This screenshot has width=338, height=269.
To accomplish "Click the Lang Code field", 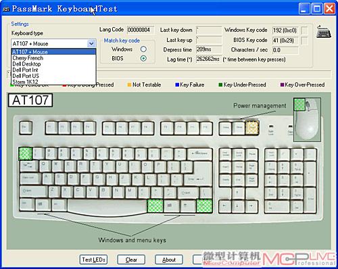I will tap(141, 30).
